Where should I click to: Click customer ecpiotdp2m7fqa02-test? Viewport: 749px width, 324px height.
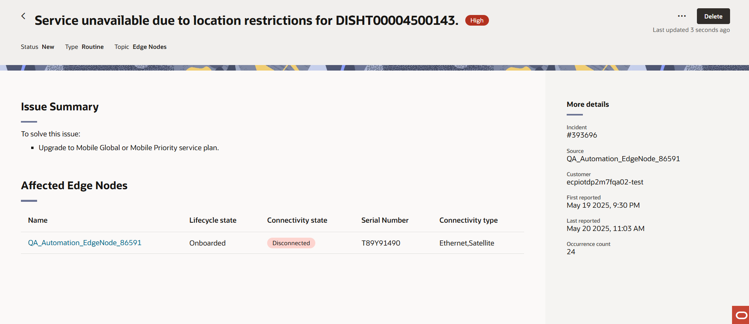pos(605,182)
